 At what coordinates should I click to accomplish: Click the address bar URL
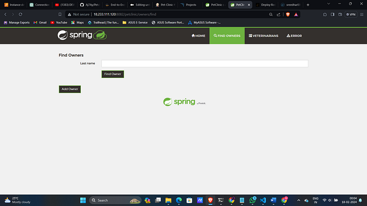click(x=125, y=14)
